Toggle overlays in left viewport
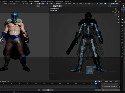 pyautogui.click(x=31, y=4)
